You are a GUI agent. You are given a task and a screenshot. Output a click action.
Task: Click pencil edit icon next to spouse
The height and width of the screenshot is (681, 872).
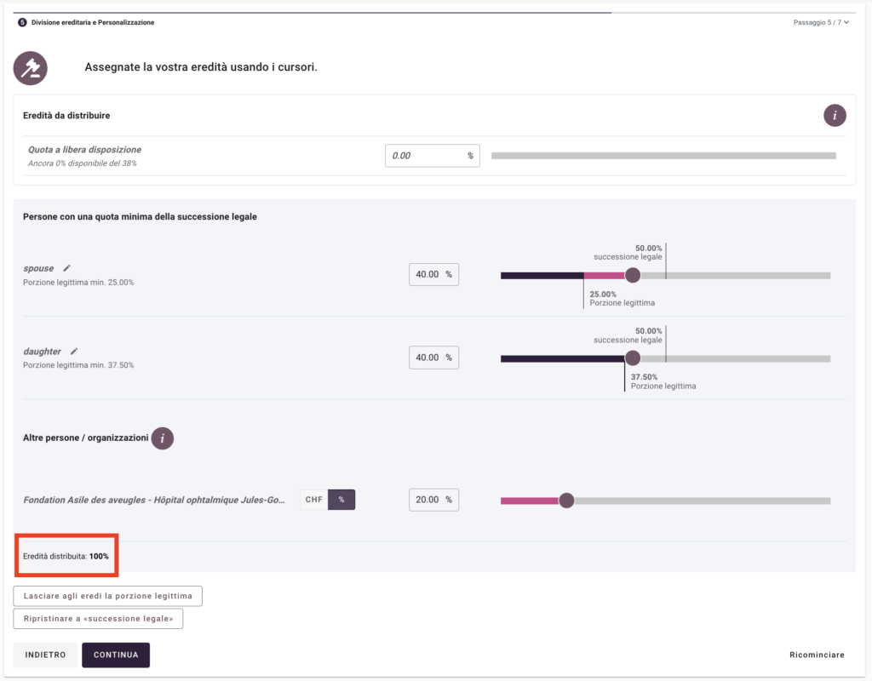point(67,268)
